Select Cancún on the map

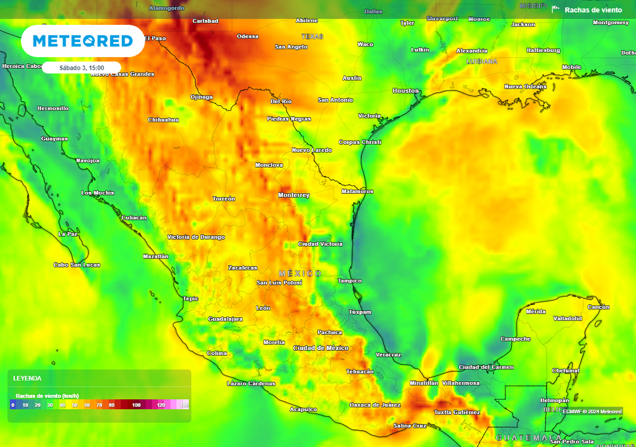pos(599,307)
